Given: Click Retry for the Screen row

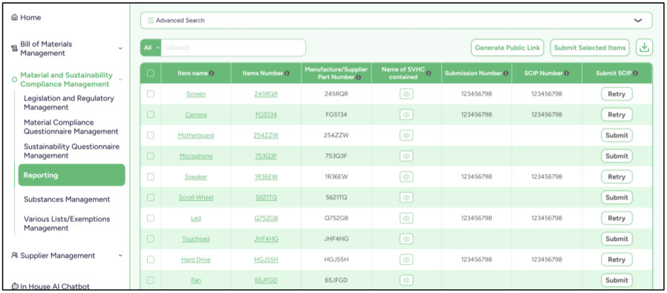Looking at the screenshot, I should point(616,94).
